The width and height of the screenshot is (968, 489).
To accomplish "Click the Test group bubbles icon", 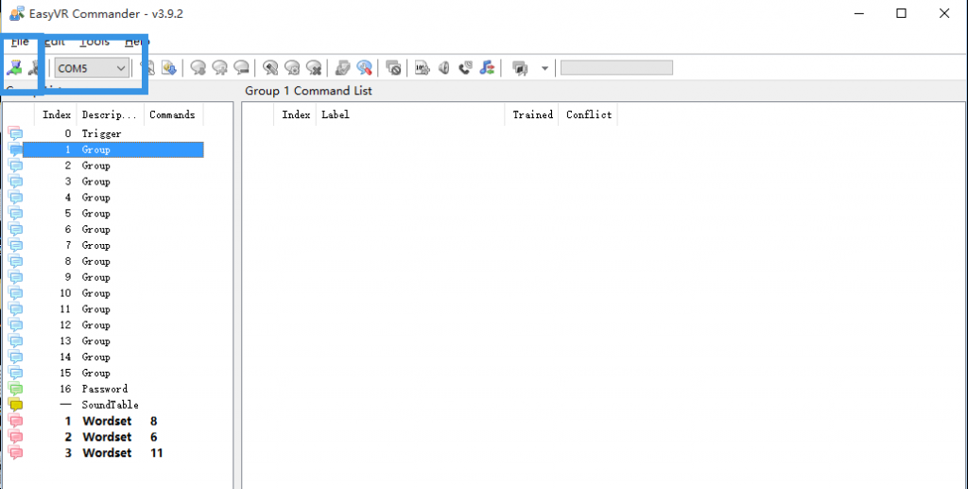I will pyautogui.click(x=342, y=68).
